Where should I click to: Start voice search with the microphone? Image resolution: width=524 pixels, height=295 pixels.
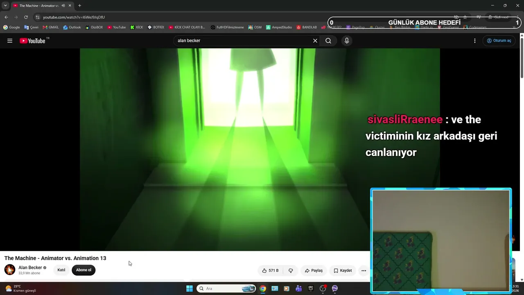pyautogui.click(x=347, y=41)
